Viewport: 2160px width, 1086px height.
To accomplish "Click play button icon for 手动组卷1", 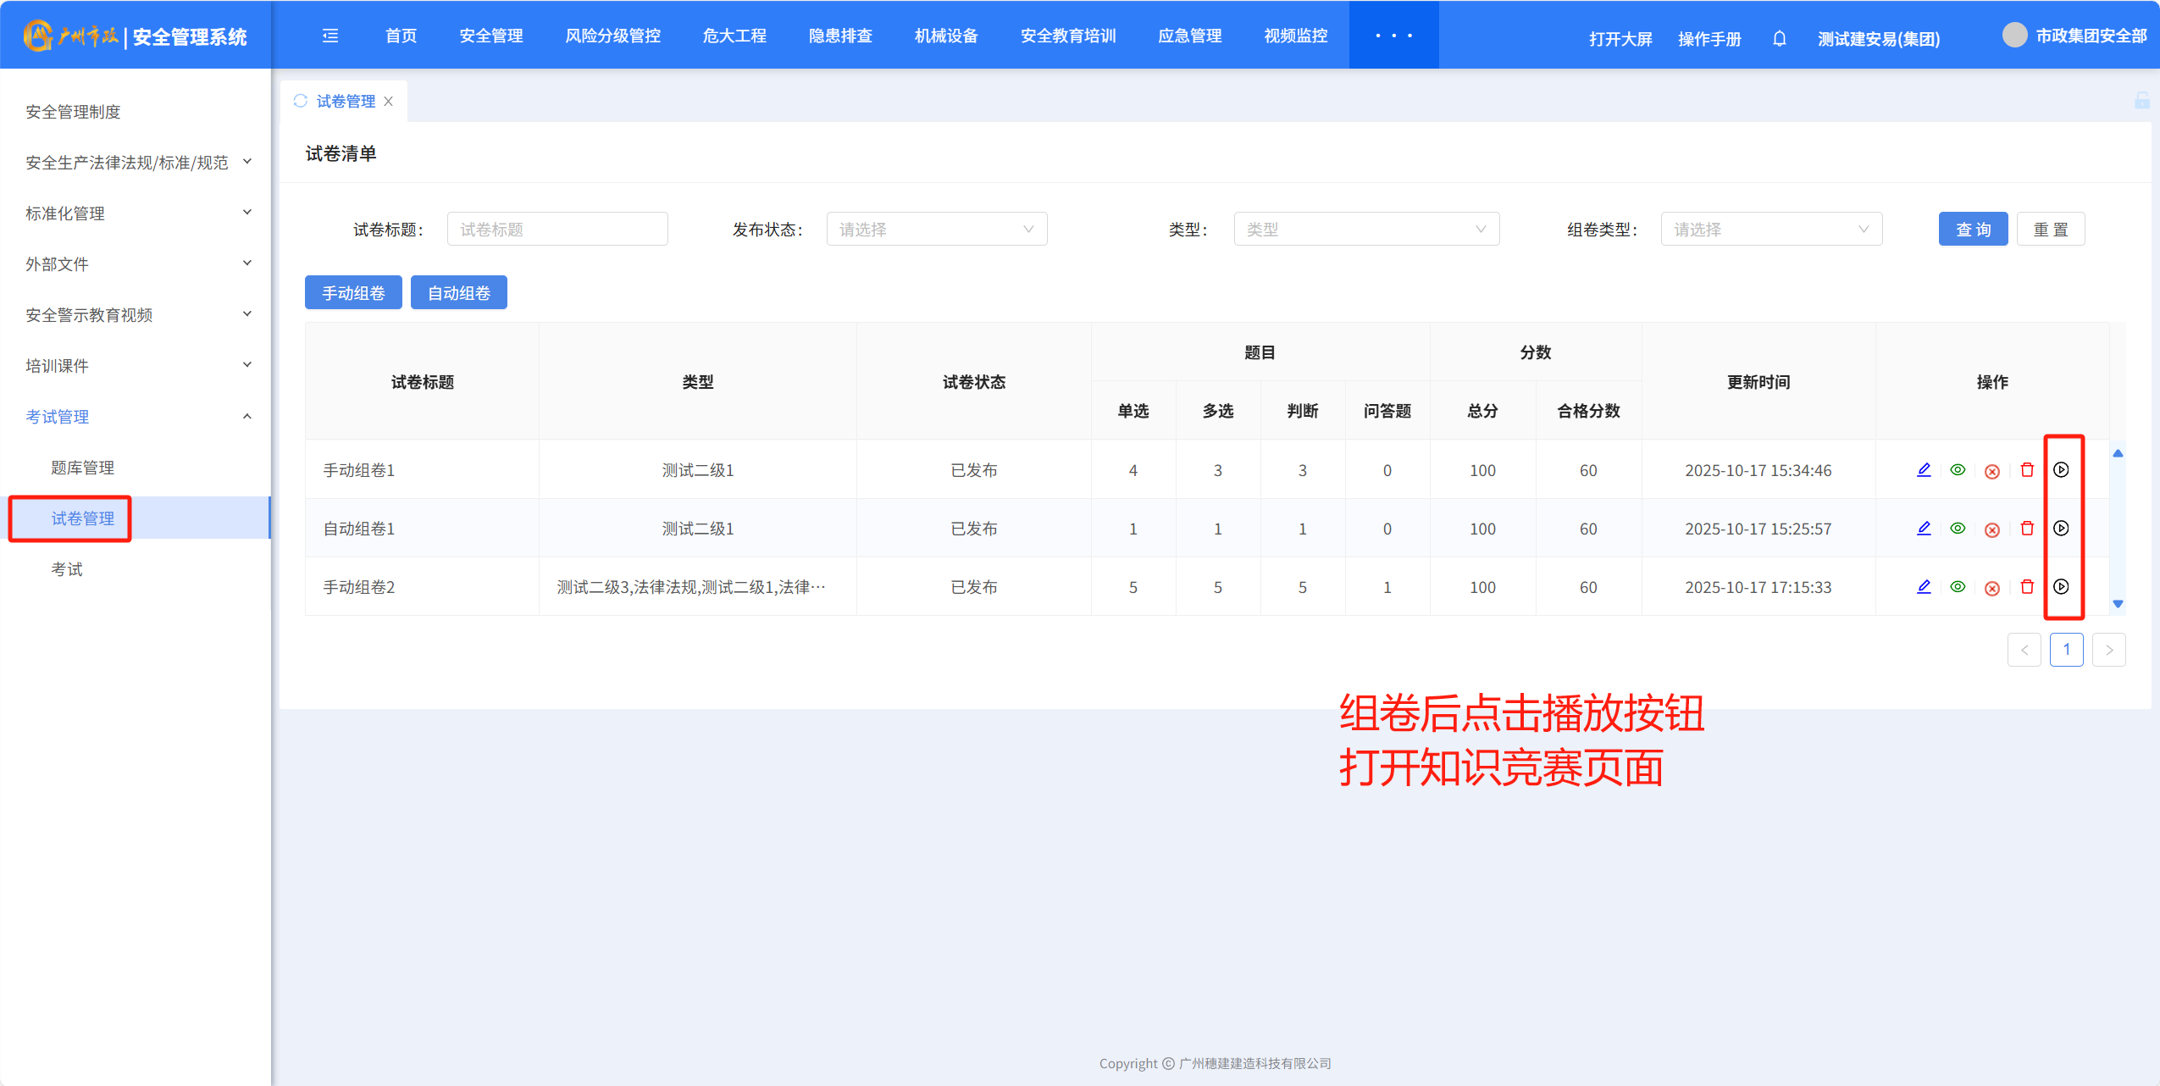I will (2061, 469).
